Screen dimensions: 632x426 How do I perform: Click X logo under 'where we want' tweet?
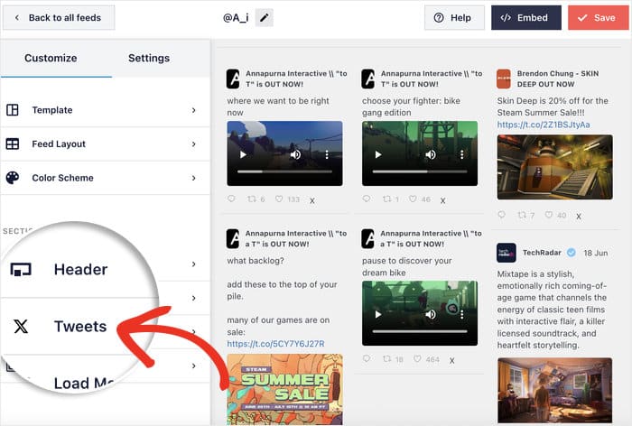coord(312,200)
